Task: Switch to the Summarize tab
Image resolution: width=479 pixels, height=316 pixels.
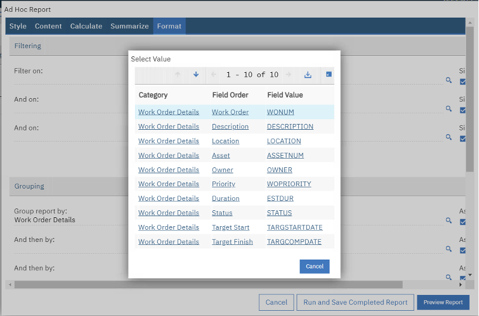Action: (x=129, y=26)
